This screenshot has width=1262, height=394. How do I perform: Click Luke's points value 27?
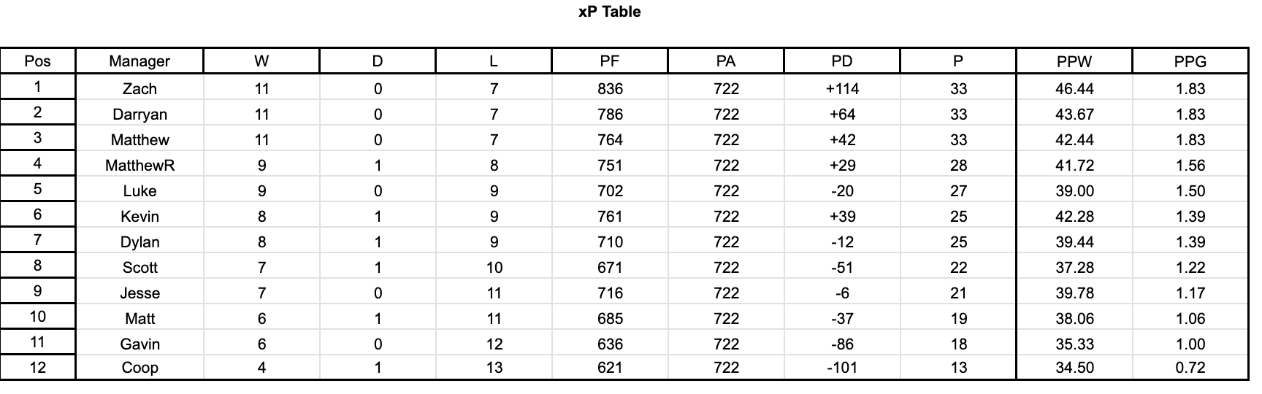(x=958, y=191)
